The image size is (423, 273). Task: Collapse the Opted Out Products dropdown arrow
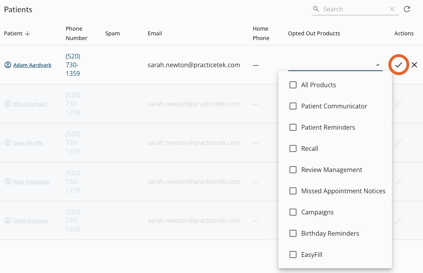click(377, 65)
